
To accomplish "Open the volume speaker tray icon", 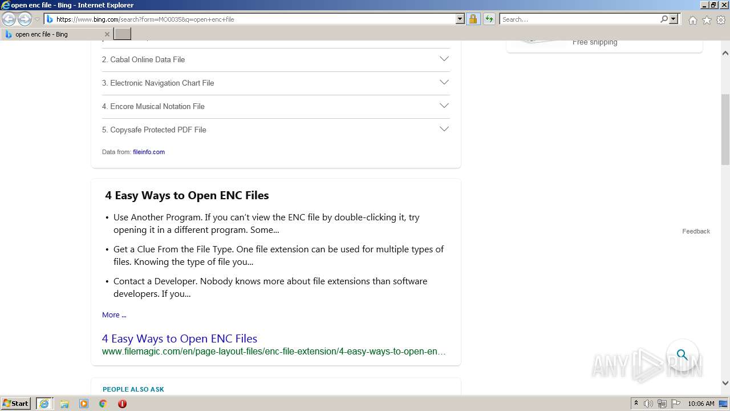I will tap(648, 404).
